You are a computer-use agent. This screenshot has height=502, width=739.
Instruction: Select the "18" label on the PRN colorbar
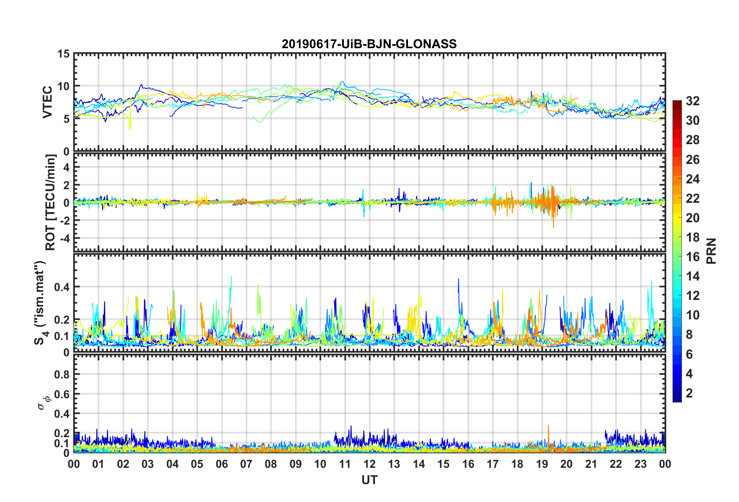692,237
